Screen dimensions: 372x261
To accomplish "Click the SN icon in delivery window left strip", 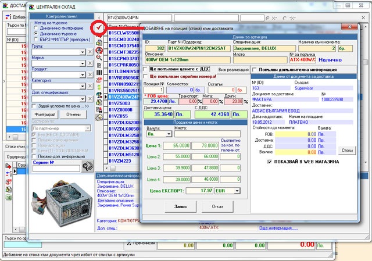I will click(8, 182).
